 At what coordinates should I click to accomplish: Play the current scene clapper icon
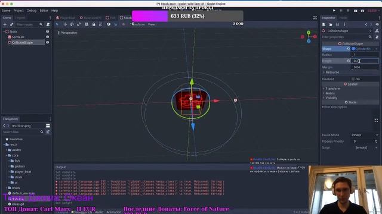[x=356, y=11]
